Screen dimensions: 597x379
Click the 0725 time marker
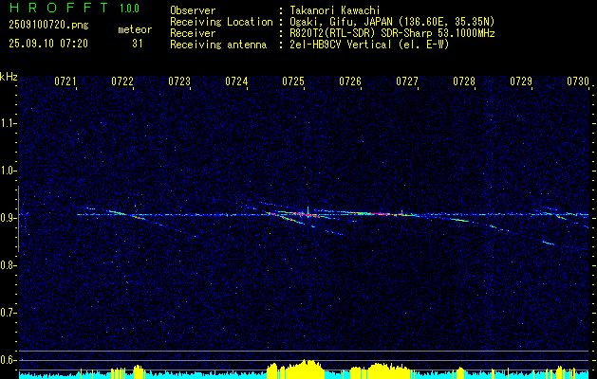coord(293,81)
